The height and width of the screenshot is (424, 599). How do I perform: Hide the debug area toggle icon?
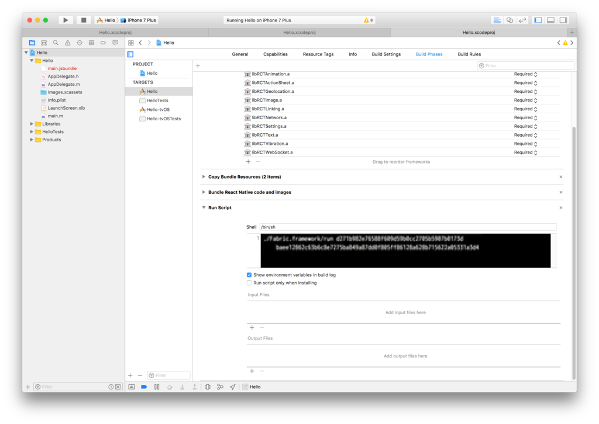click(x=132, y=387)
